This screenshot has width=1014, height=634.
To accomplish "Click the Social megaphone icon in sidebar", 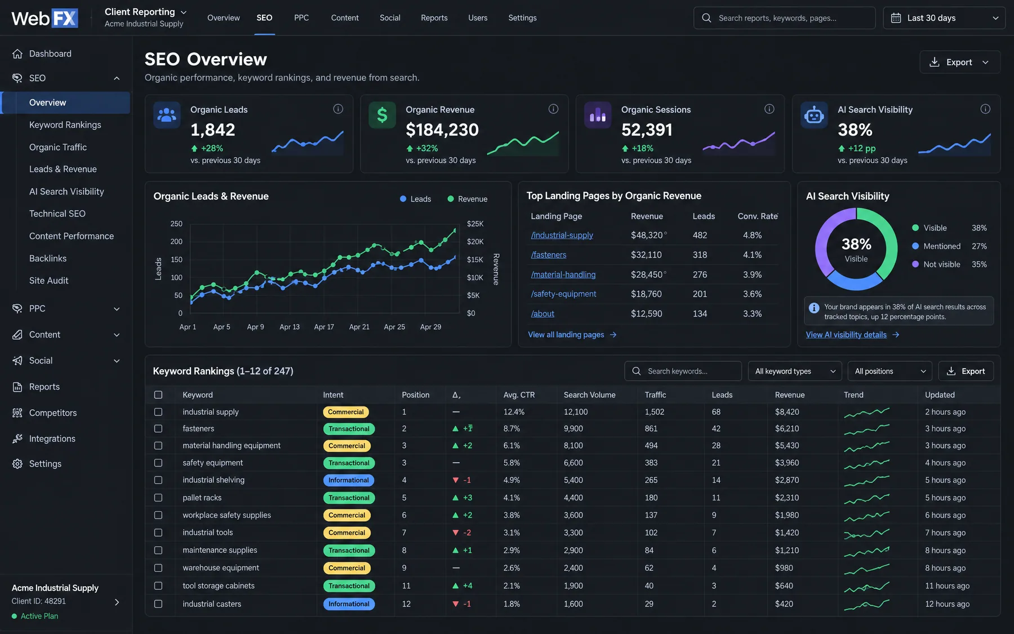I will 17,361.
